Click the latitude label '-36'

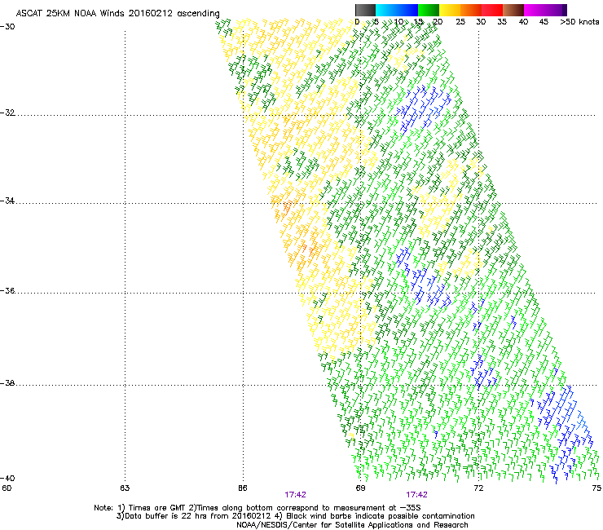(7, 290)
